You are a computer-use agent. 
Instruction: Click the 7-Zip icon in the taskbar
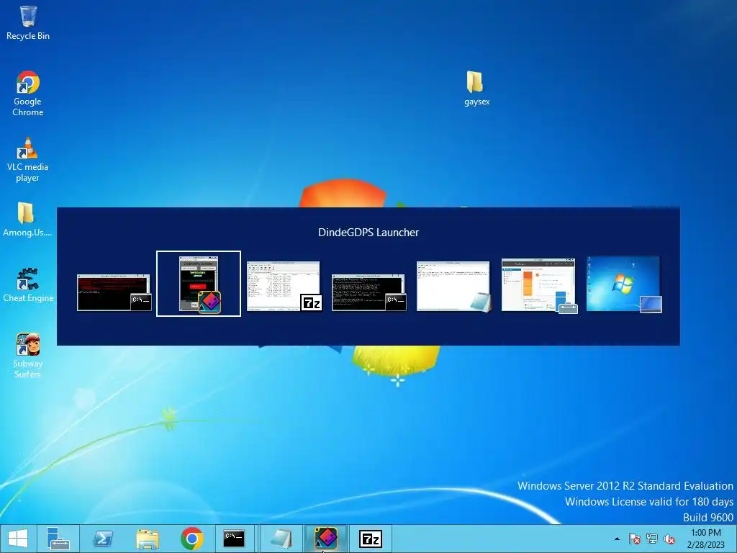coord(371,539)
